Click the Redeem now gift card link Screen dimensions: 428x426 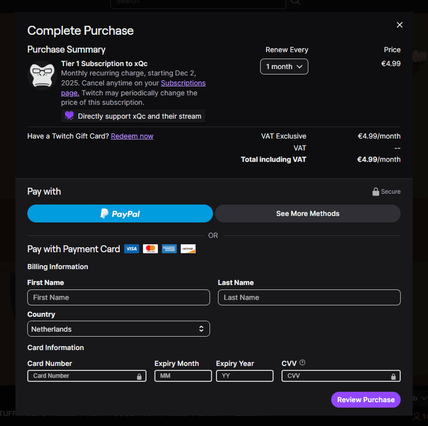pos(132,136)
